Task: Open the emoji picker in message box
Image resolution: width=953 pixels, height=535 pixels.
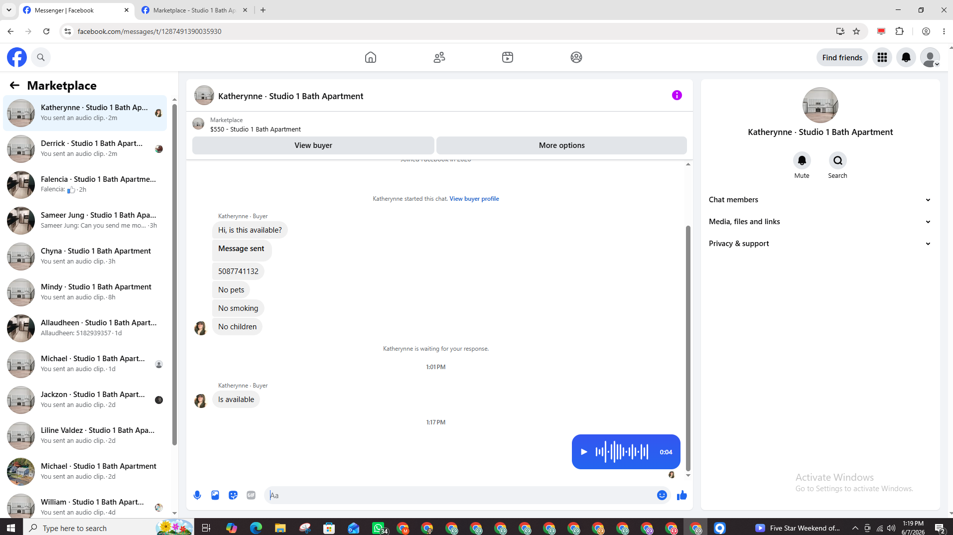Action: tap(662, 495)
